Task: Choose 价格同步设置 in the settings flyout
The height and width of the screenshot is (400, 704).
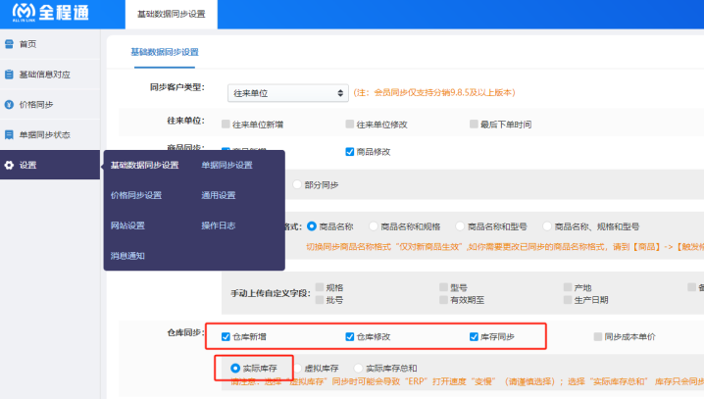Action: 136,195
